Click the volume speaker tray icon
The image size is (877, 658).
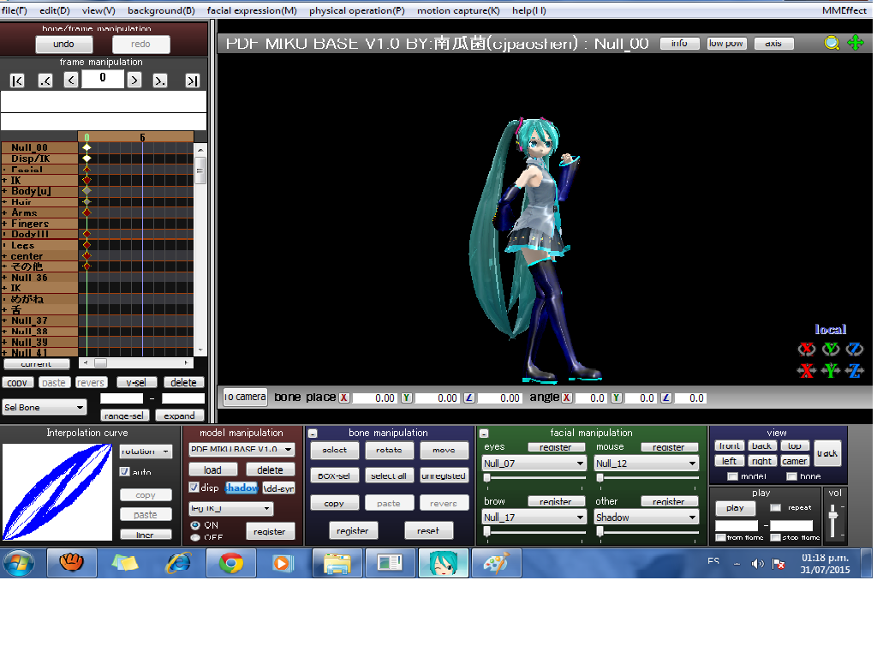pyautogui.click(x=757, y=564)
